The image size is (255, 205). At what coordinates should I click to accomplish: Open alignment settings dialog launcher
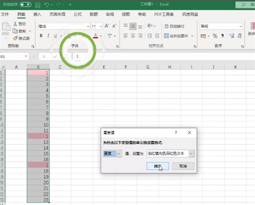(195, 46)
